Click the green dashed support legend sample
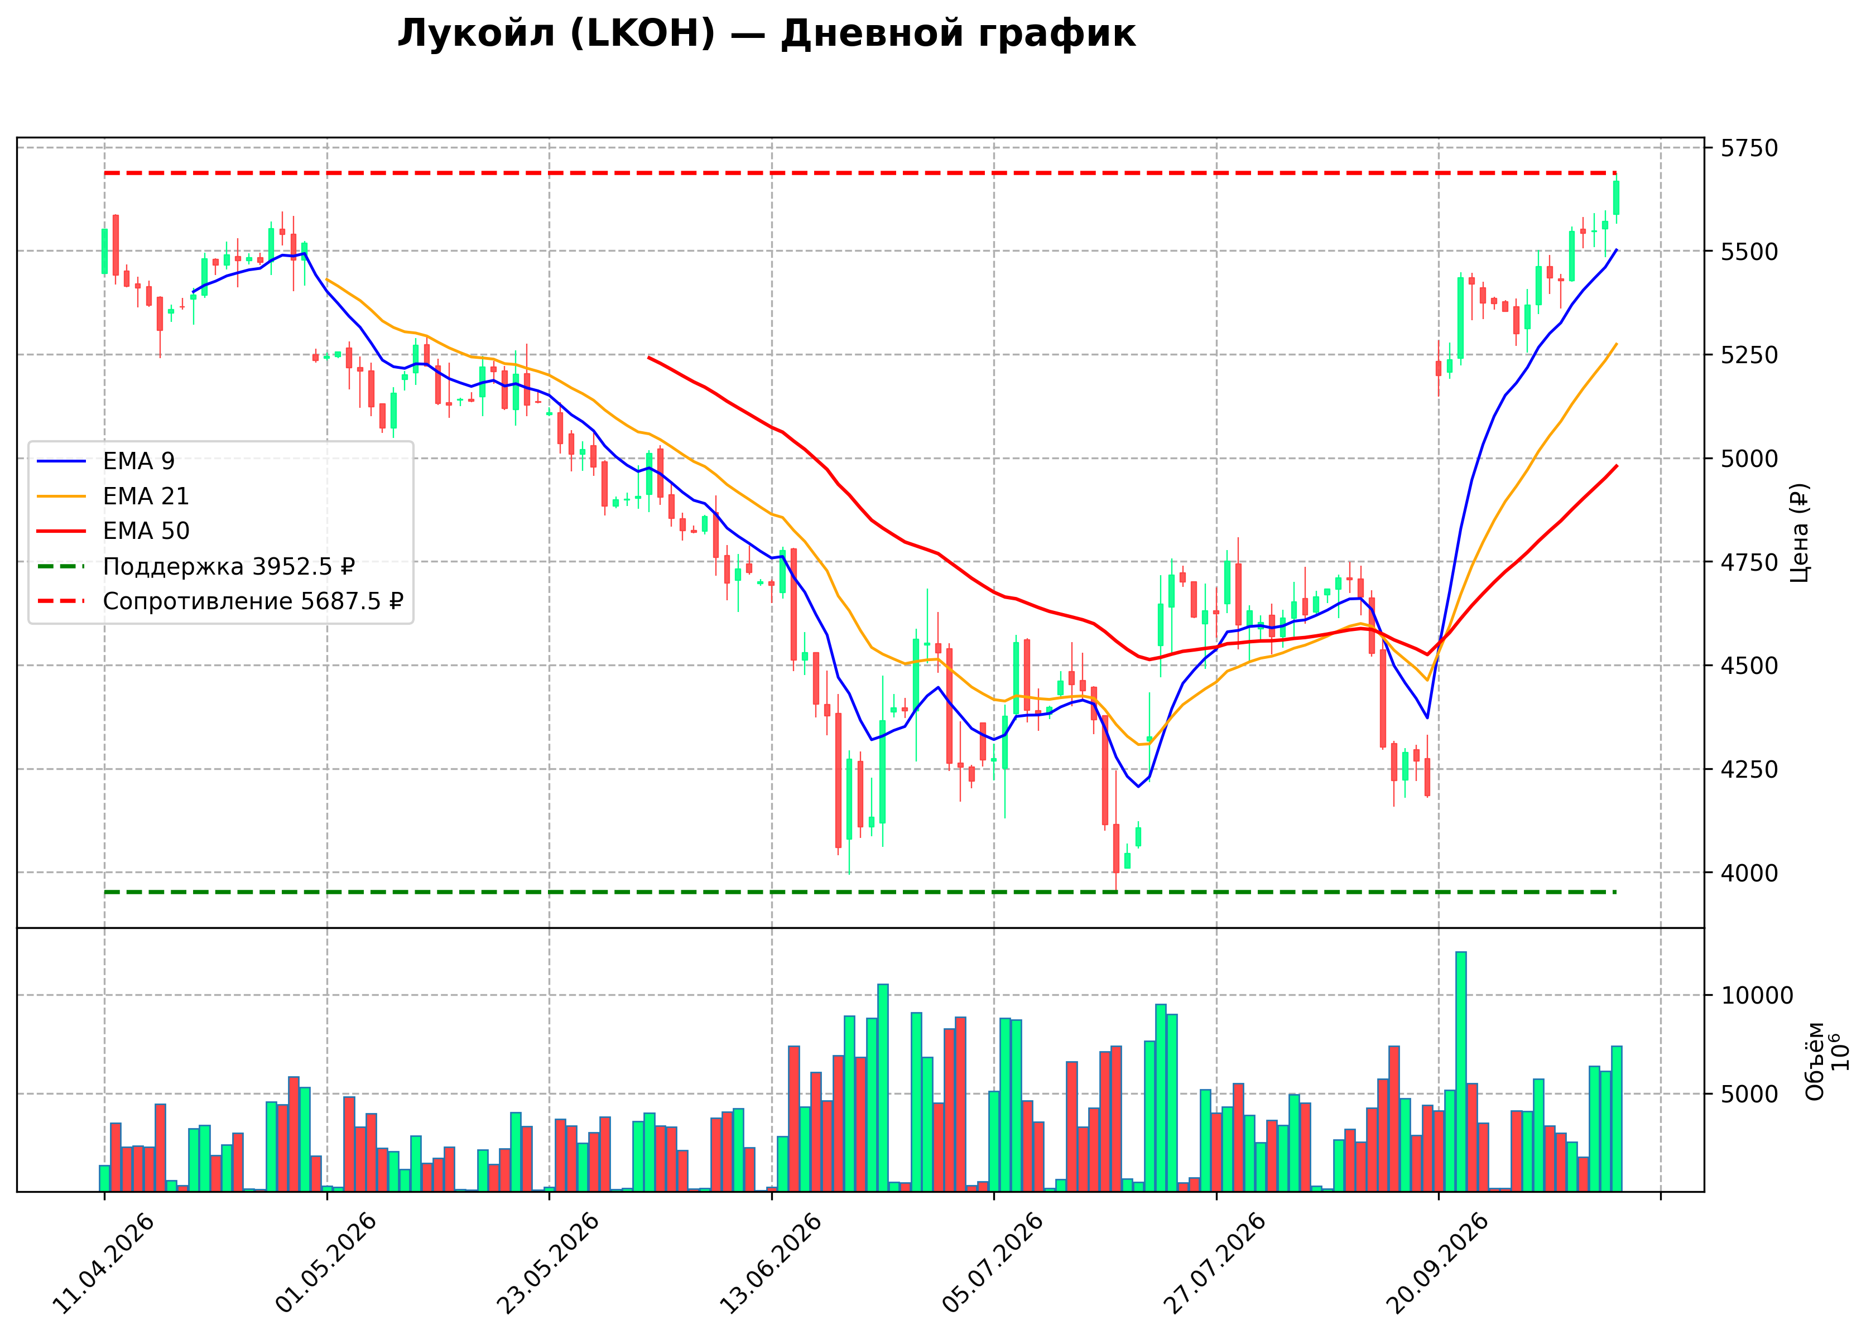 point(61,566)
